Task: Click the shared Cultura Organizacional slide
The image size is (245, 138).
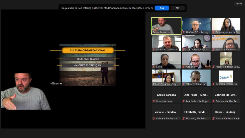Action: click(x=88, y=65)
